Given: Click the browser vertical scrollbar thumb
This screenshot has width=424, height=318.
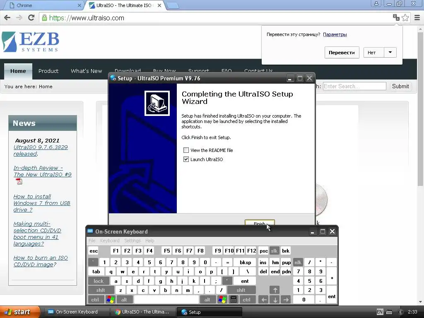Looking at the screenshot, I should click(x=420, y=108).
